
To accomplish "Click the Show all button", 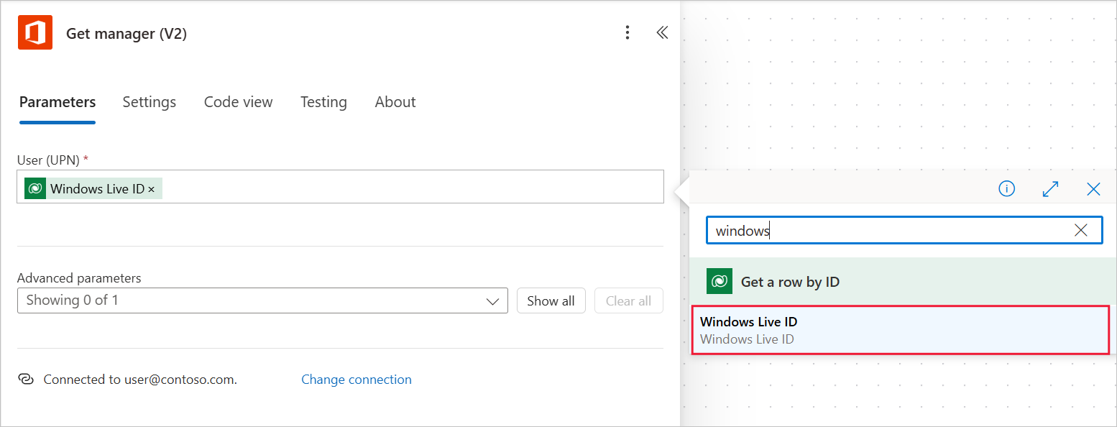I will click(x=551, y=300).
